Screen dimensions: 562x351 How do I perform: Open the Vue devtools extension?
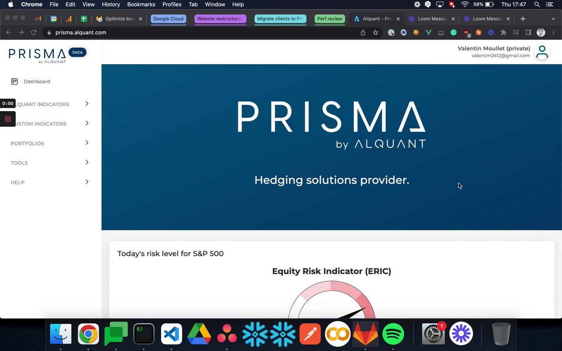[429, 32]
